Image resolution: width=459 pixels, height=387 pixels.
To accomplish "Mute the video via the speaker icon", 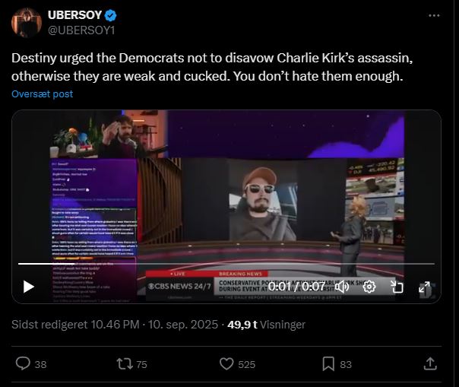I will tap(342, 287).
